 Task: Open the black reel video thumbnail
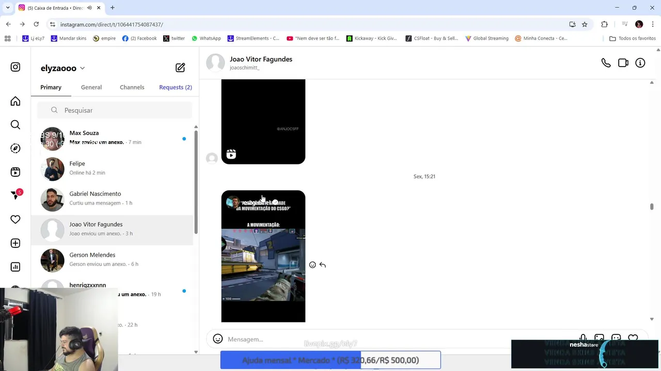tap(263, 122)
